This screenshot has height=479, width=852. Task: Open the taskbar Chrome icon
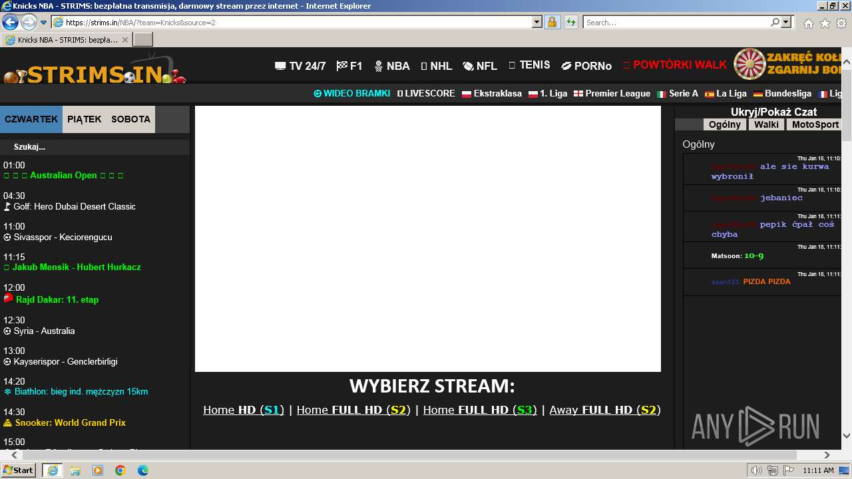[120, 470]
